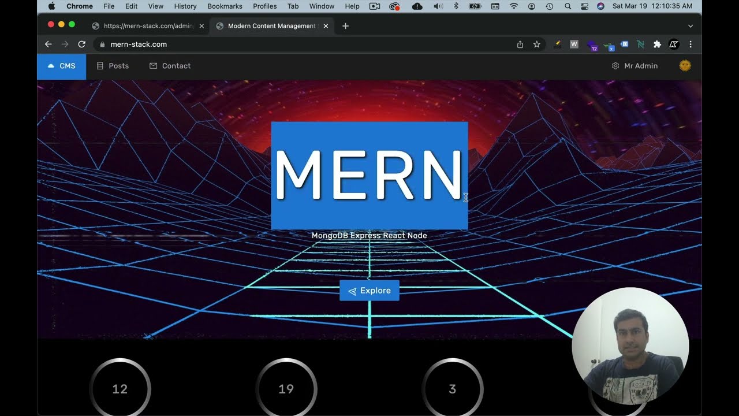Viewport: 739px width, 416px height.
Task: Click the lock site info icon
Action: [102, 44]
